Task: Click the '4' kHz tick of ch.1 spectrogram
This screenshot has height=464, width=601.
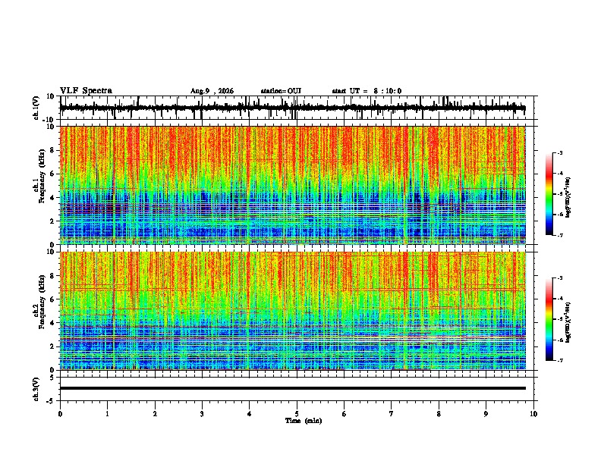Action: point(52,198)
